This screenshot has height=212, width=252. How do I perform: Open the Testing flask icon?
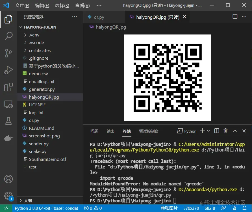(x=8, y=121)
